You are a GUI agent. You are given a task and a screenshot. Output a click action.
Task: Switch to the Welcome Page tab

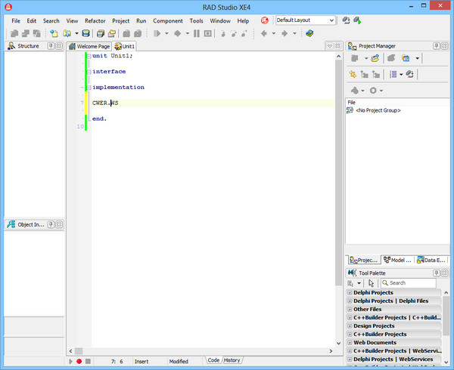(x=89, y=47)
